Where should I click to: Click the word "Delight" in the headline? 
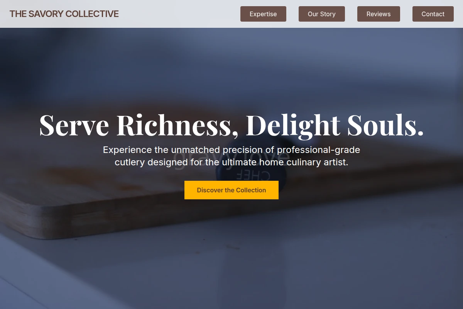293,126
